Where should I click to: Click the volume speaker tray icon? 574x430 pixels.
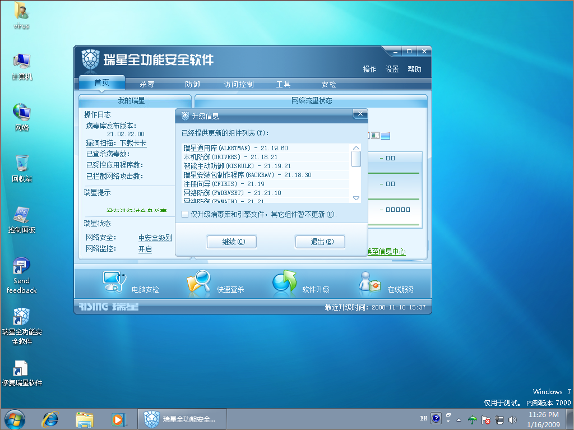pos(512,420)
